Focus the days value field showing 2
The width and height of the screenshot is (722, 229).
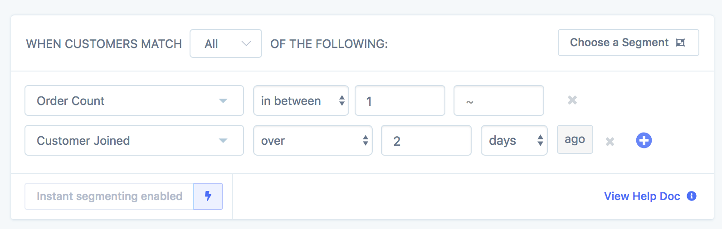point(426,140)
